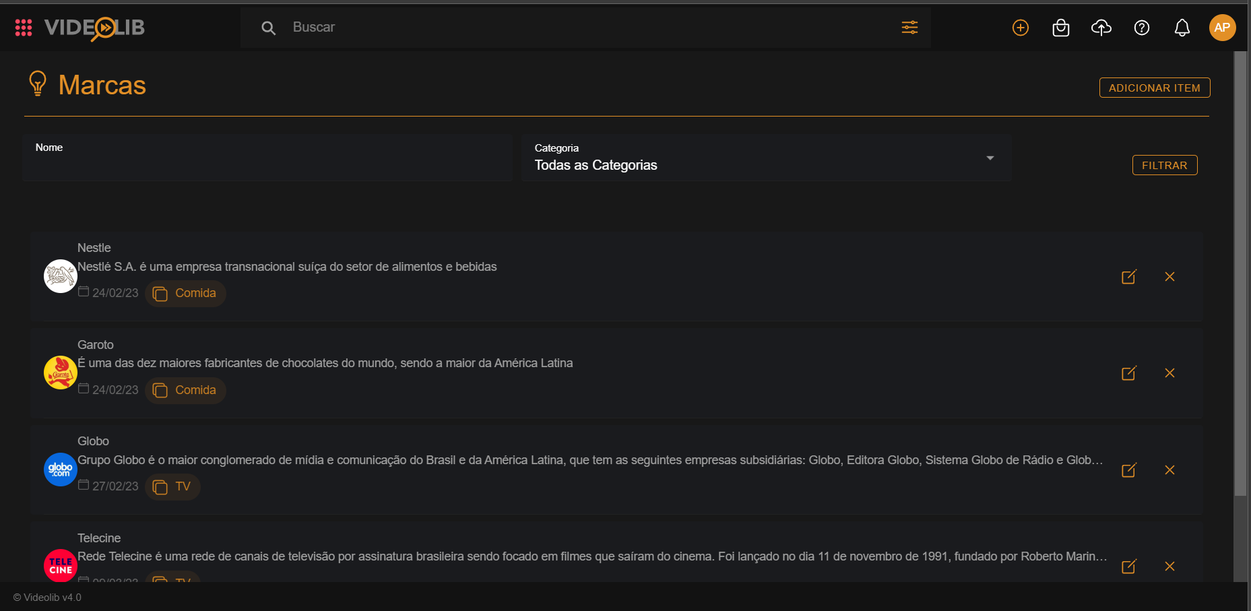This screenshot has height=611, width=1251.
Task: Open advanced search filter sliders icon
Action: pos(909,27)
